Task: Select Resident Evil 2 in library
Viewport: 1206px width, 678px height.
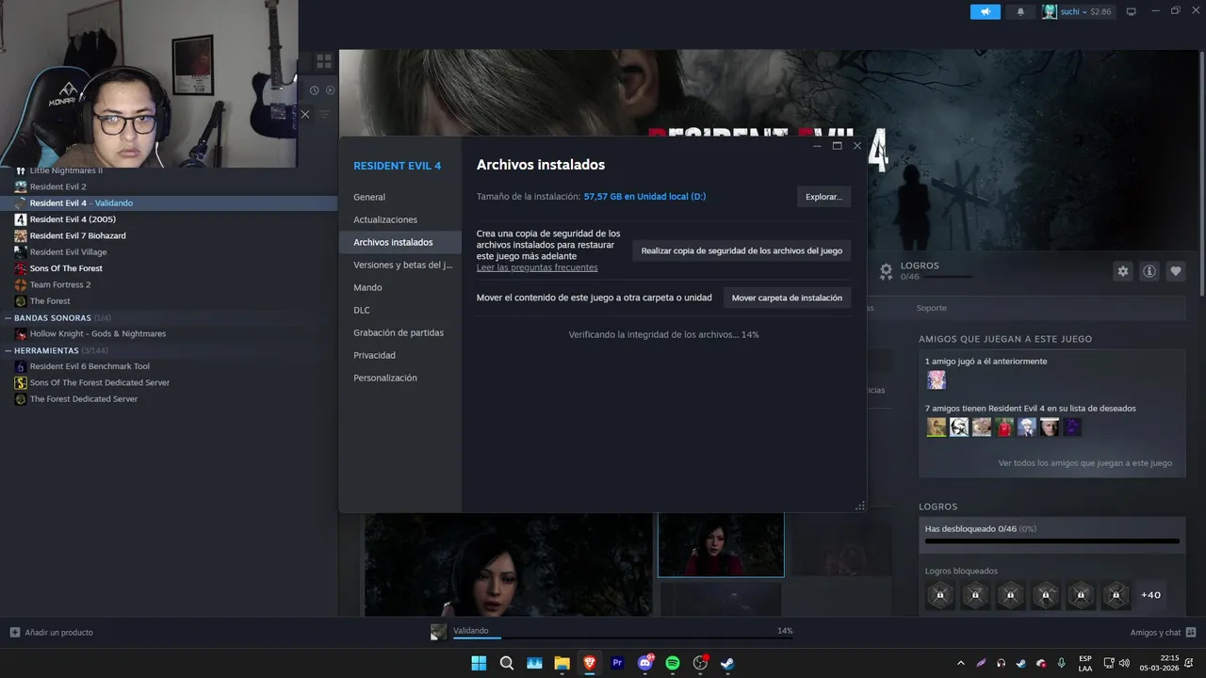Action: pos(57,186)
